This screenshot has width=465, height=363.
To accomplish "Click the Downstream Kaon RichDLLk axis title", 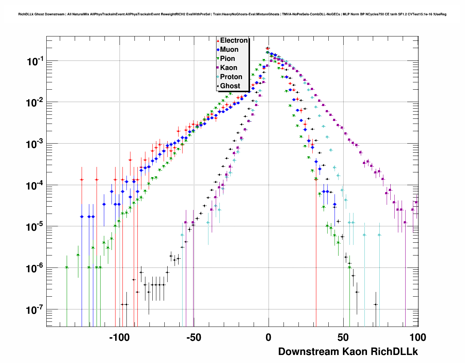I will pyautogui.click(x=348, y=351).
